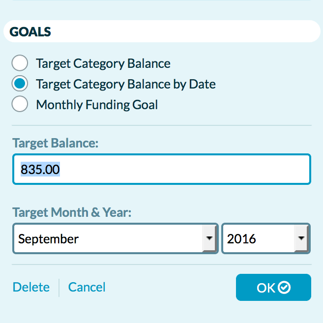Open the September month dropdown
The width and height of the screenshot is (323, 323).
point(116,238)
